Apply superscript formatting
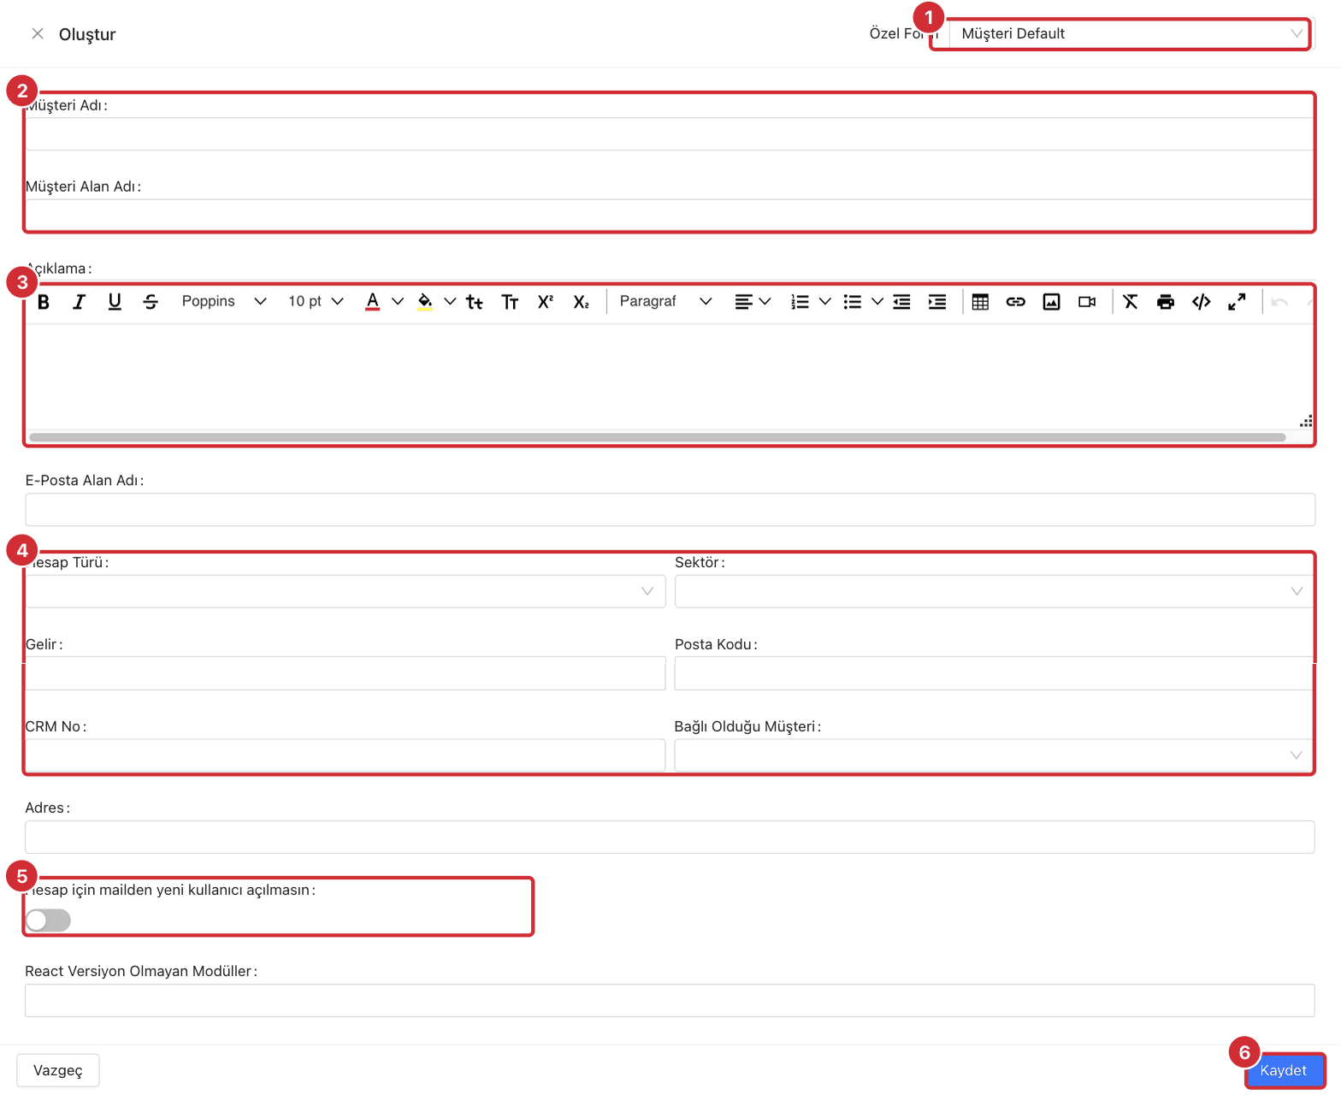This screenshot has height=1095, width=1341. click(546, 302)
